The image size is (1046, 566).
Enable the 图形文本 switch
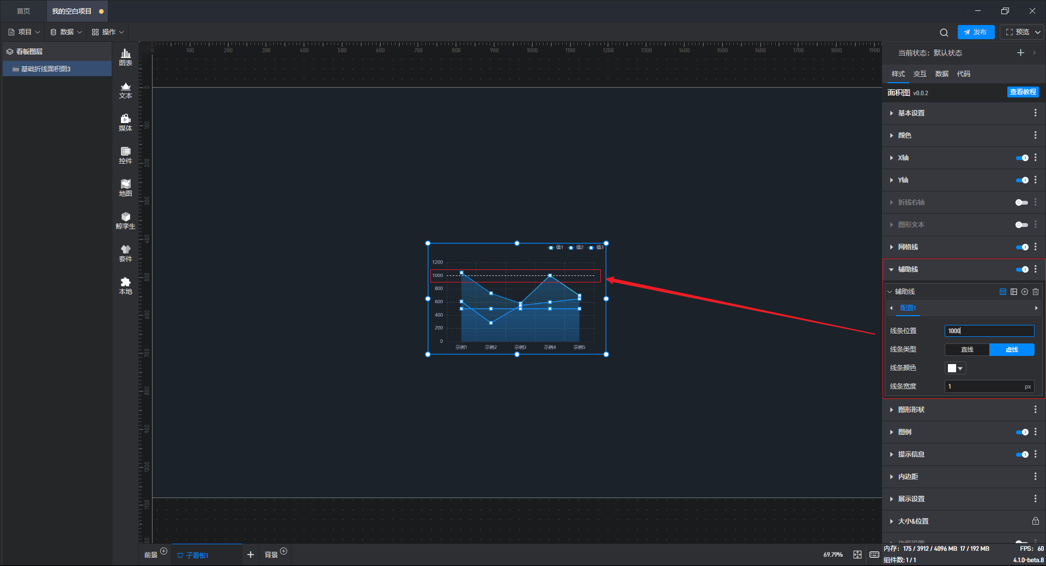pos(1022,225)
